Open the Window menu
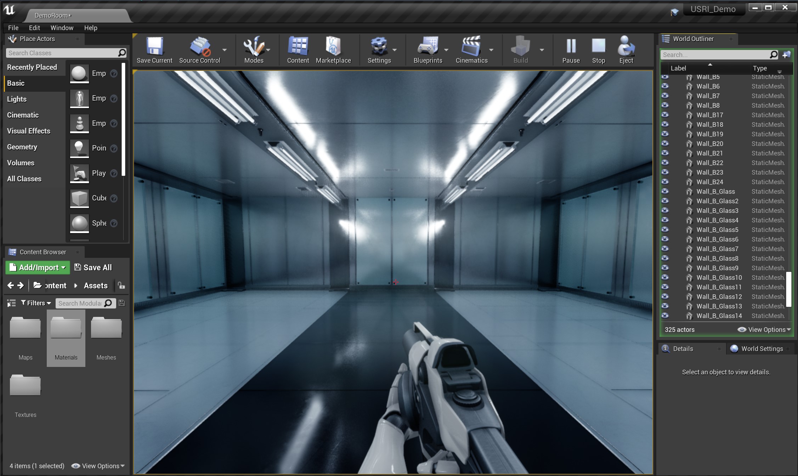 (x=62, y=28)
